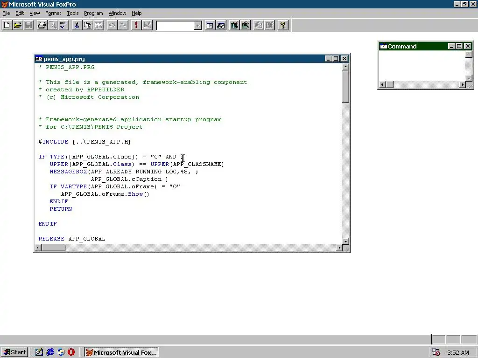Open the File menu
478x358 pixels.
(x=6, y=13)
